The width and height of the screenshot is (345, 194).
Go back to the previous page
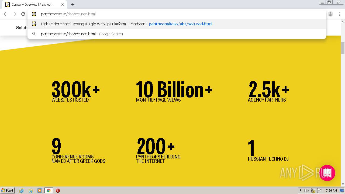pyautogui.click(x=6, y=14)
